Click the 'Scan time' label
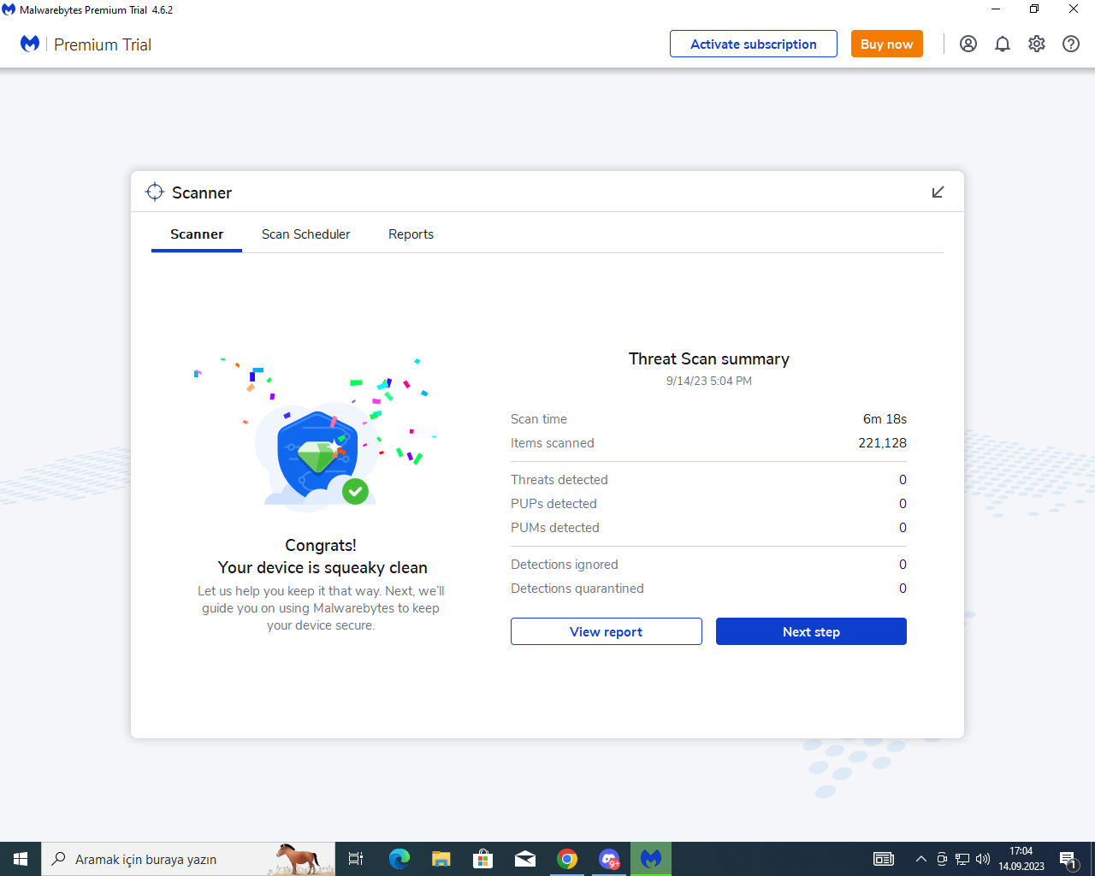The image size is (1095, 876). [x=539, y=419]
